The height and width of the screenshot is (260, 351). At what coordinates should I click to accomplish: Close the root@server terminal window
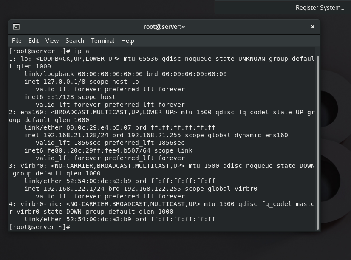[x=313, y=27]
